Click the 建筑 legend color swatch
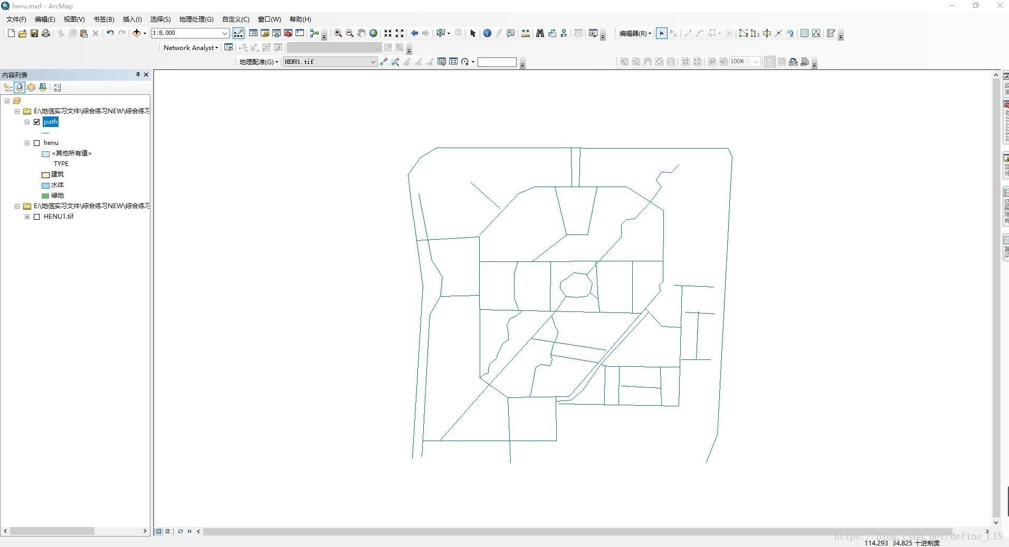This screenshot has height=547, width=1009. coord(45,174)
